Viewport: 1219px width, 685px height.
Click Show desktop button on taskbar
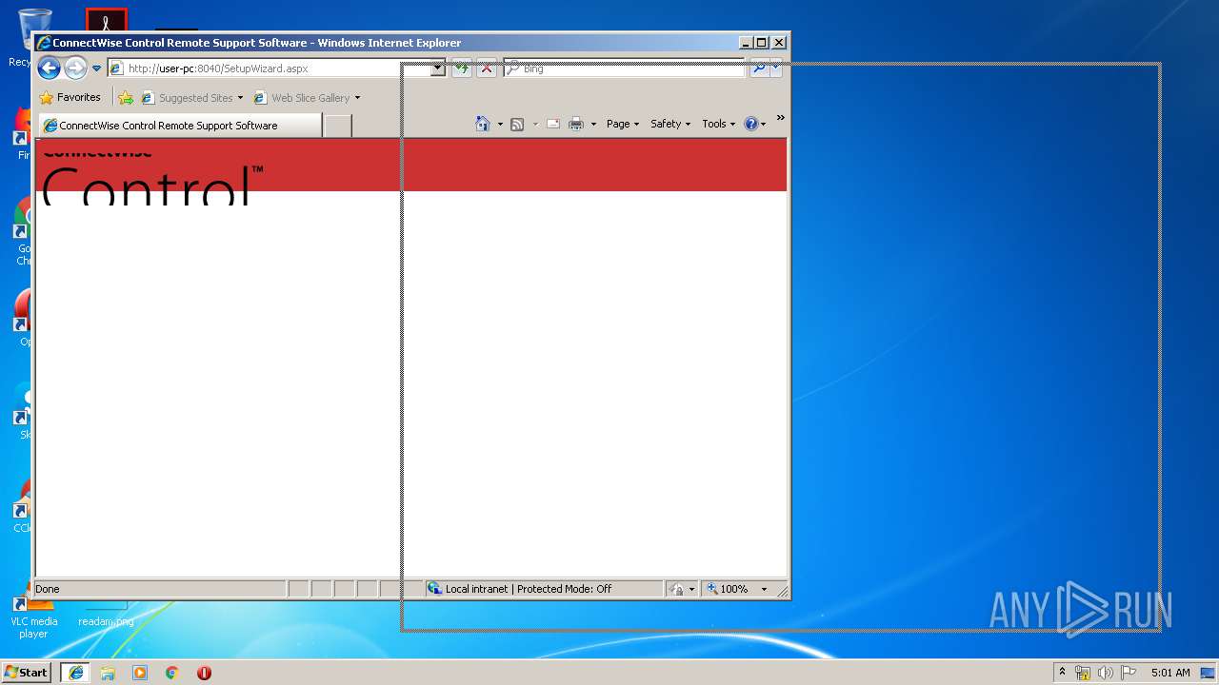(x=1209, y=673)
